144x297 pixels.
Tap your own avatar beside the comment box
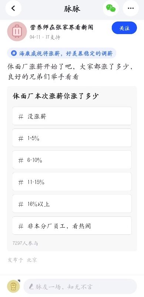click(13, 286)
